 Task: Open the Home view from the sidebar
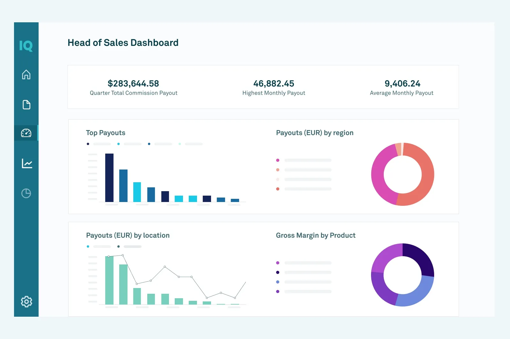click(x=26, y=75)
